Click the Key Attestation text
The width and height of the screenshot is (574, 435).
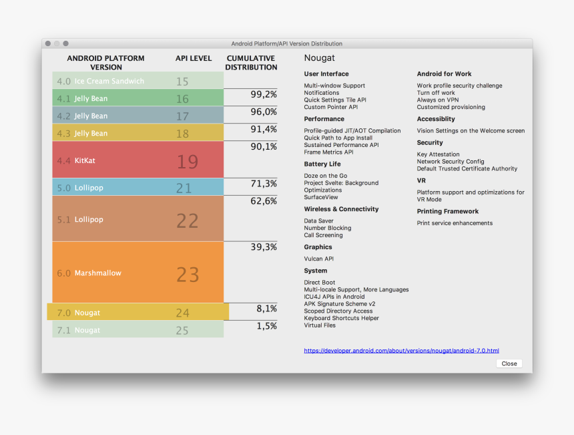coord(438,154)
